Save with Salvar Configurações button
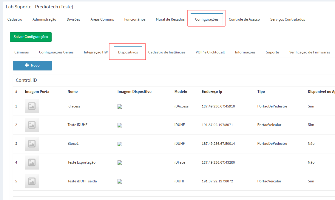 click(31, 37)
